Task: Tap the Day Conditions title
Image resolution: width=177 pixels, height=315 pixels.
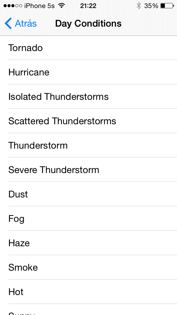Action: coord(88,24)
